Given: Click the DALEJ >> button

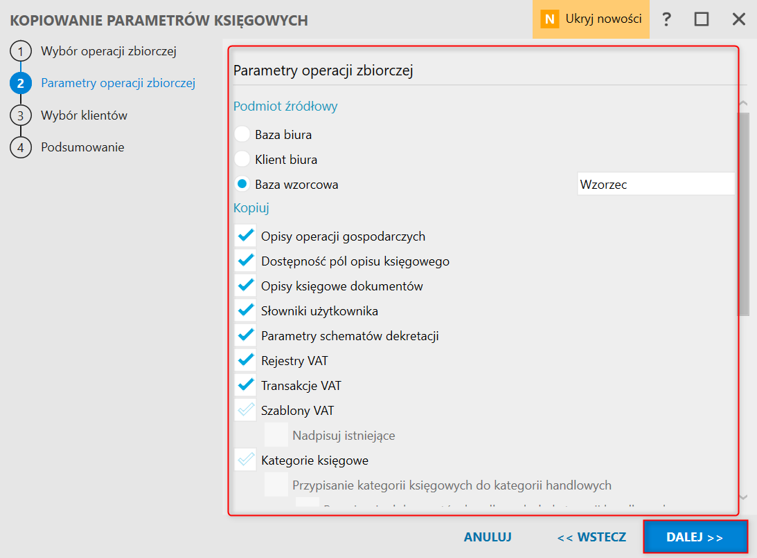Looking at the screenshot, I should click(x=695, y=537).
